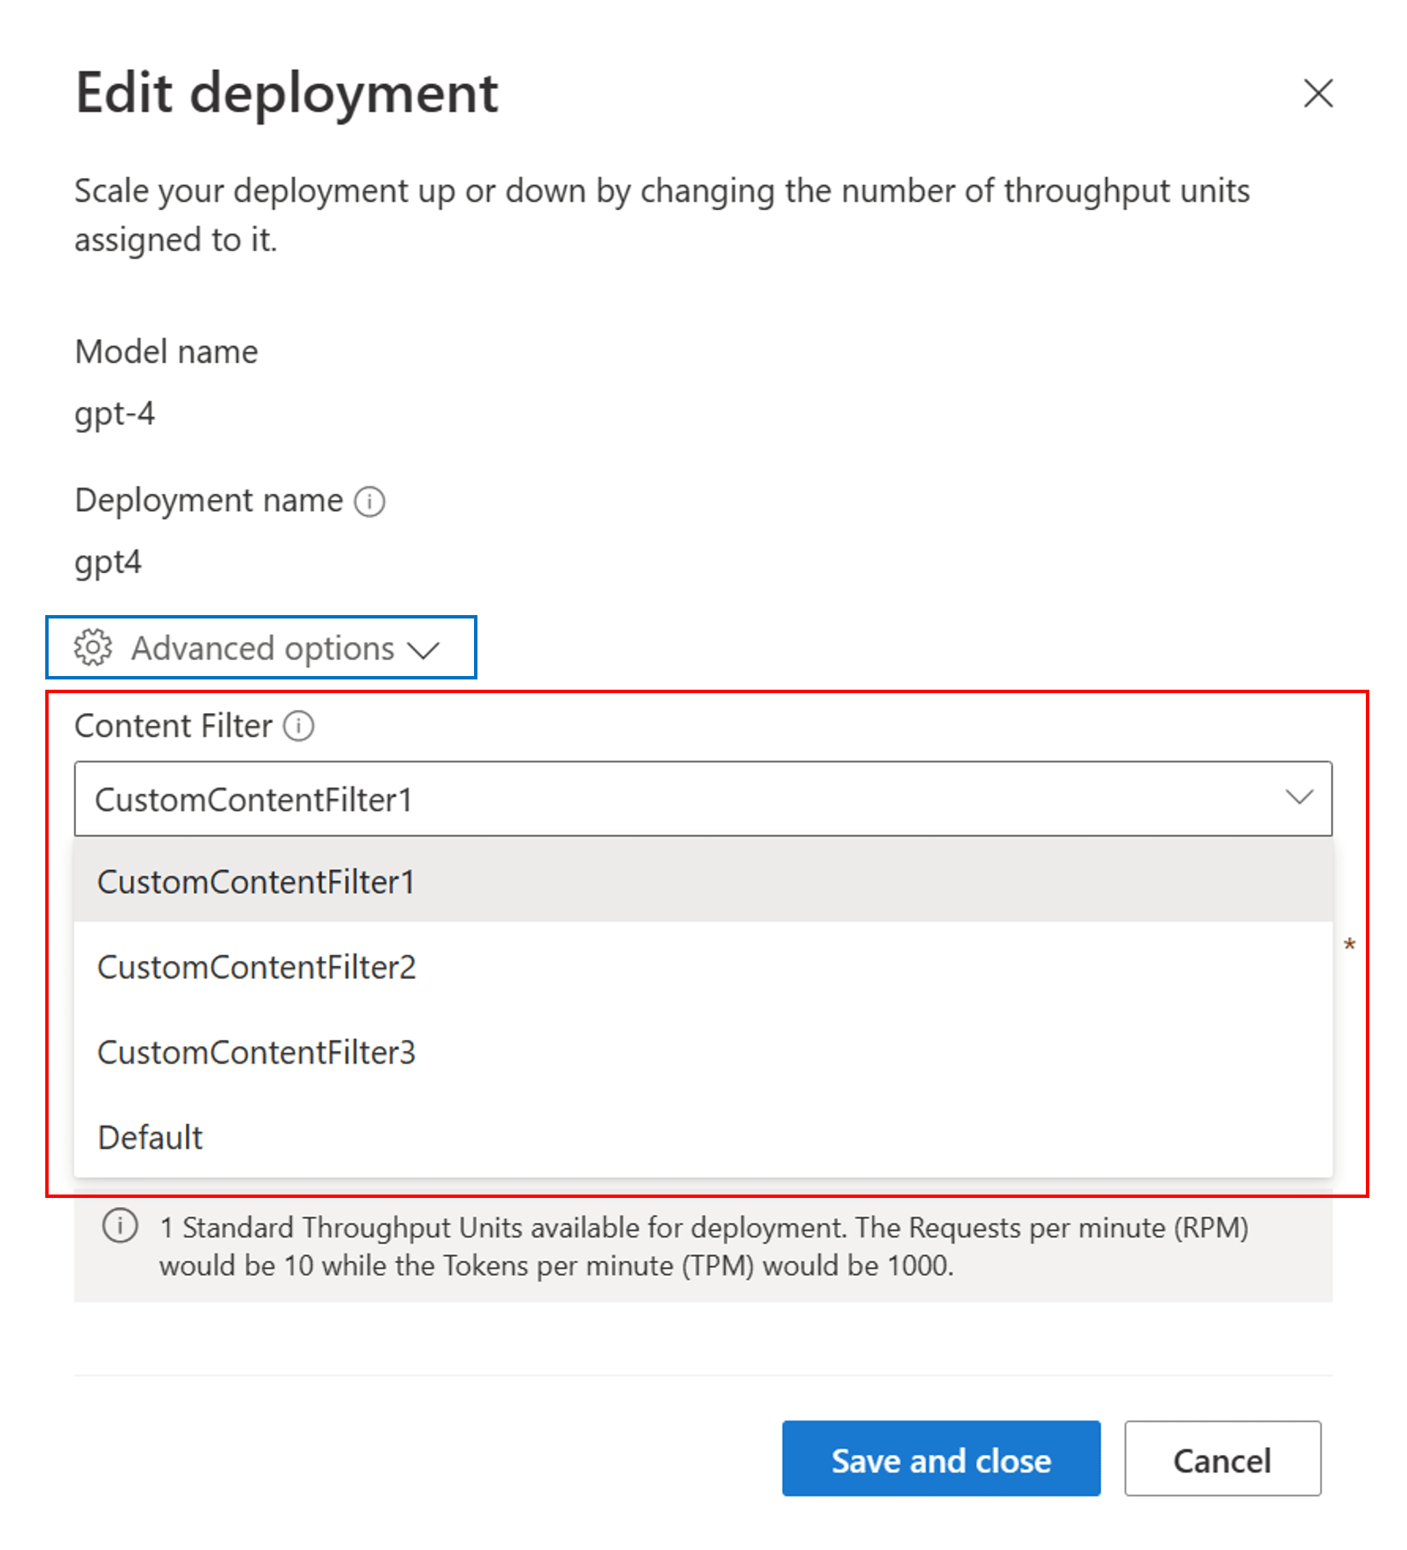1407x1550 pixels.
Task: Click the Edit deployment heading
Action: coord(287,94)
